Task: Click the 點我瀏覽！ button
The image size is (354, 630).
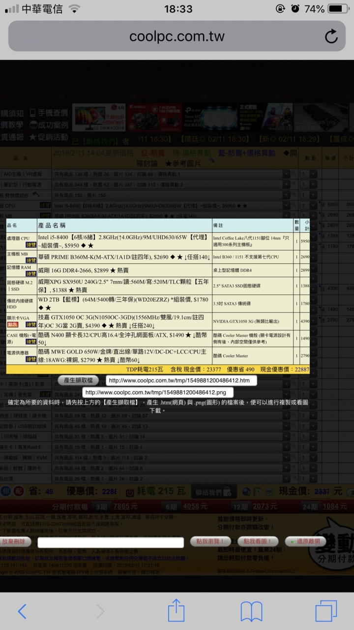Action: [210, 541]
